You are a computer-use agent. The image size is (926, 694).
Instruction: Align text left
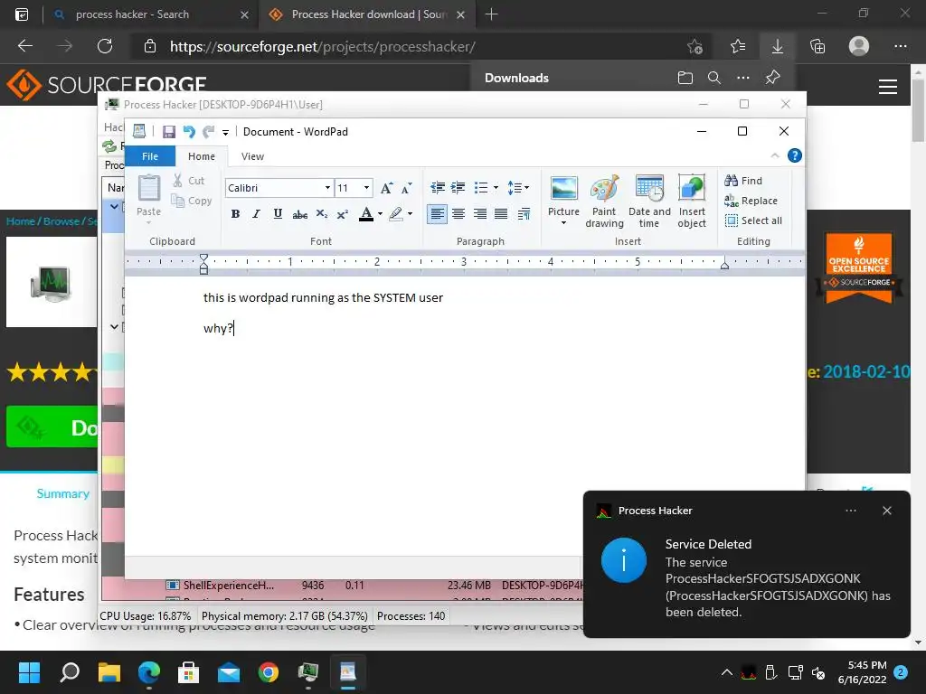[437, 213]
